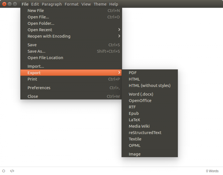The height and width of the screenshot is (175, 223).
Task: Show word count details in status bar
Action: [212, 171]
